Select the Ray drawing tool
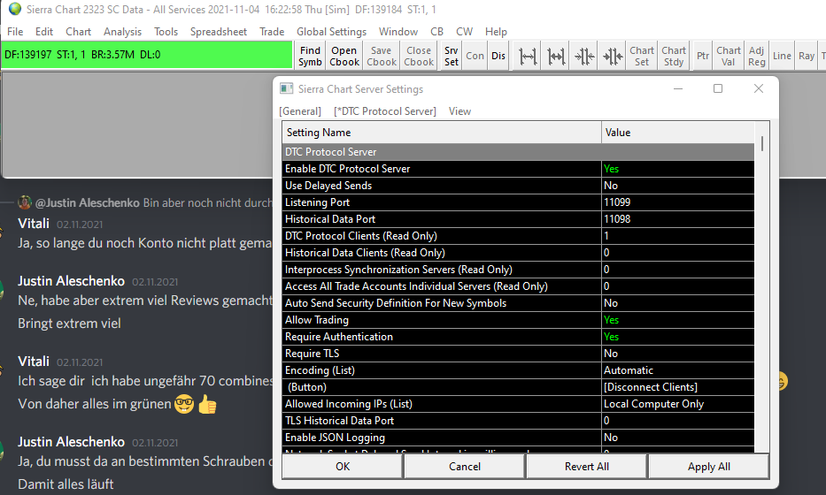The height and width of the screenshot is (495, 826). point(806,56)
